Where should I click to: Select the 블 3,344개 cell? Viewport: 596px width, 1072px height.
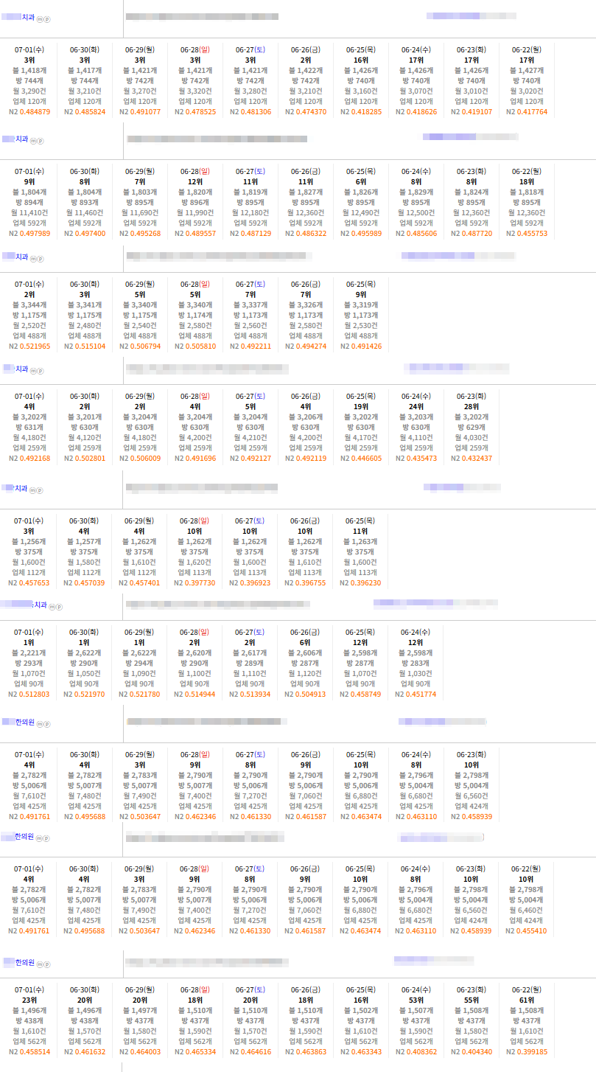point(29,304)
